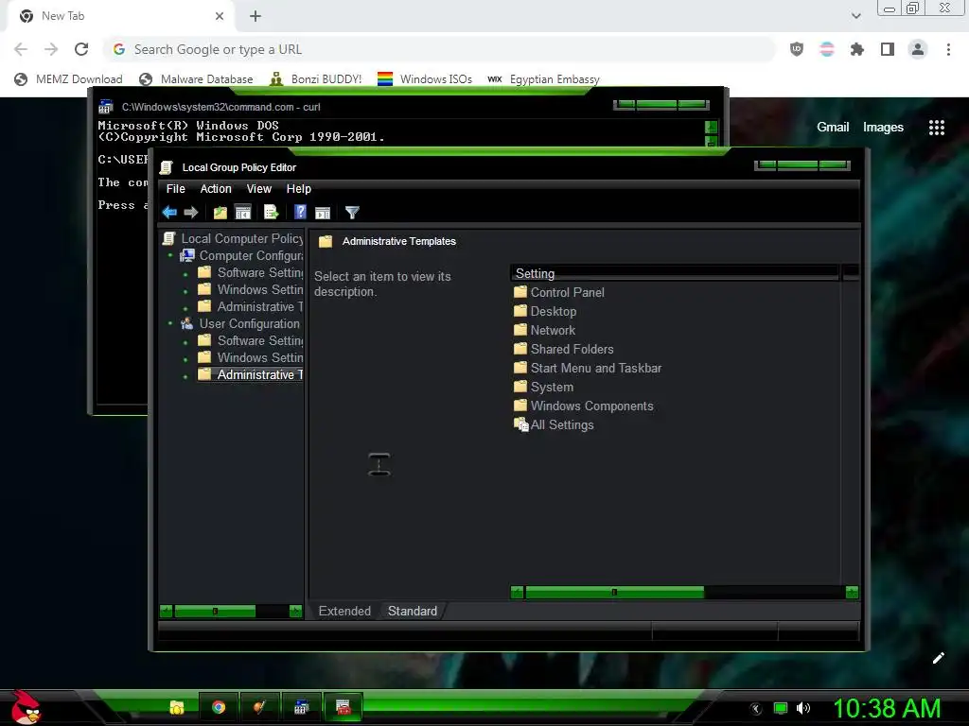Click Angry Birds start button
This screenshot has width=969, height=726.
(x=26, y=707)
